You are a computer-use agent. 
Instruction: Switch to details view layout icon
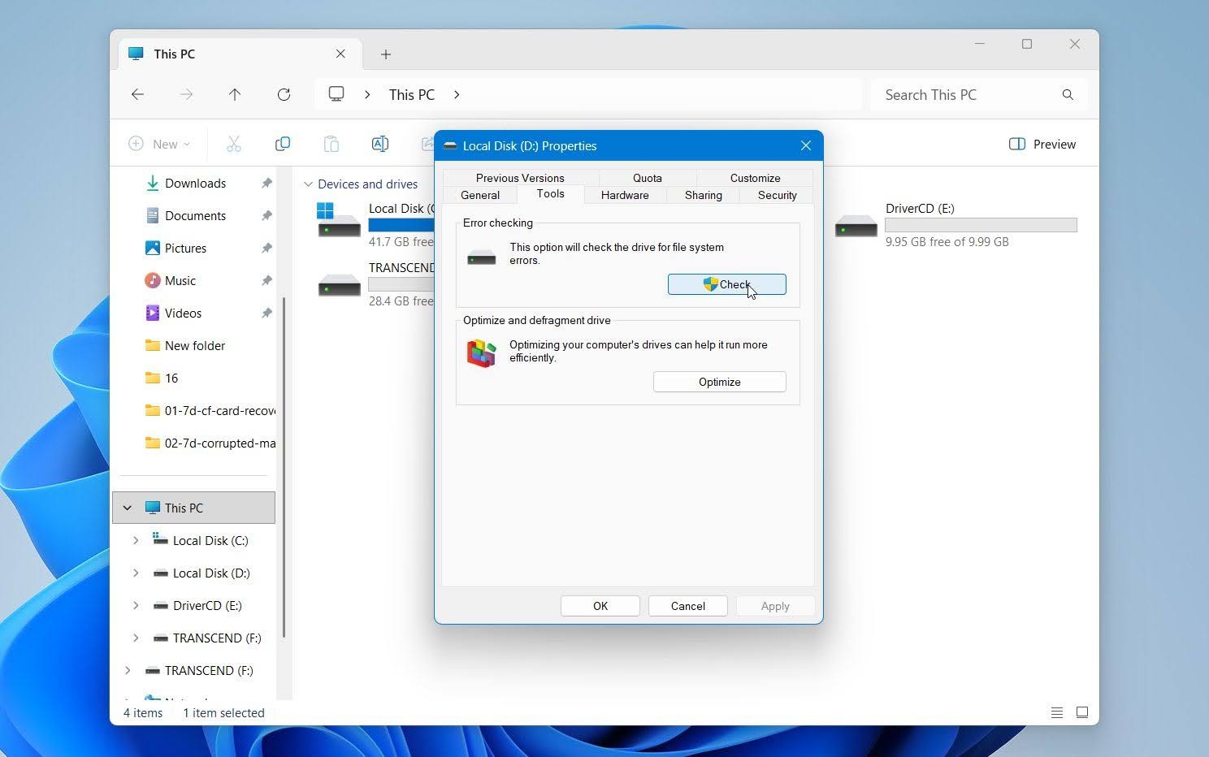click(x=1057, y=712)
